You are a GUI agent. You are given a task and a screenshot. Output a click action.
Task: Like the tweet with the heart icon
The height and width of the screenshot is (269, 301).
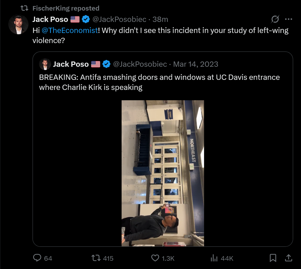[x=155, y=258]
